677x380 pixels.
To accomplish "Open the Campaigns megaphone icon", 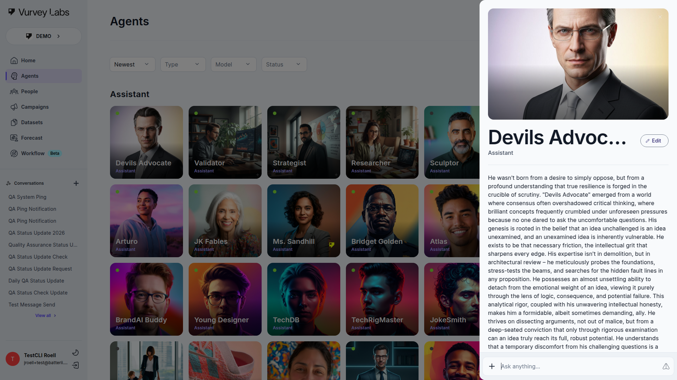I will click(x=14, y=107).
